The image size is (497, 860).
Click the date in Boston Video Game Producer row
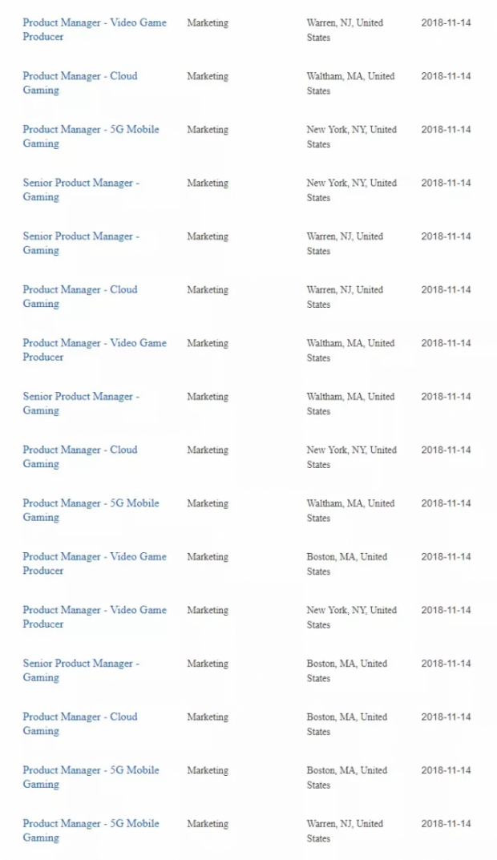[x=446, y=557]
